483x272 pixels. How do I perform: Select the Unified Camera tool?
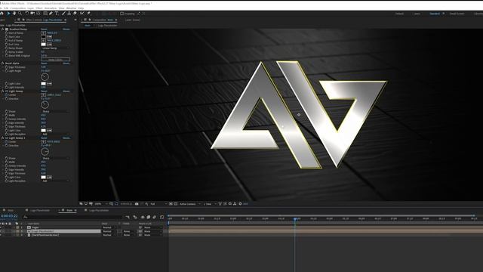32,14
